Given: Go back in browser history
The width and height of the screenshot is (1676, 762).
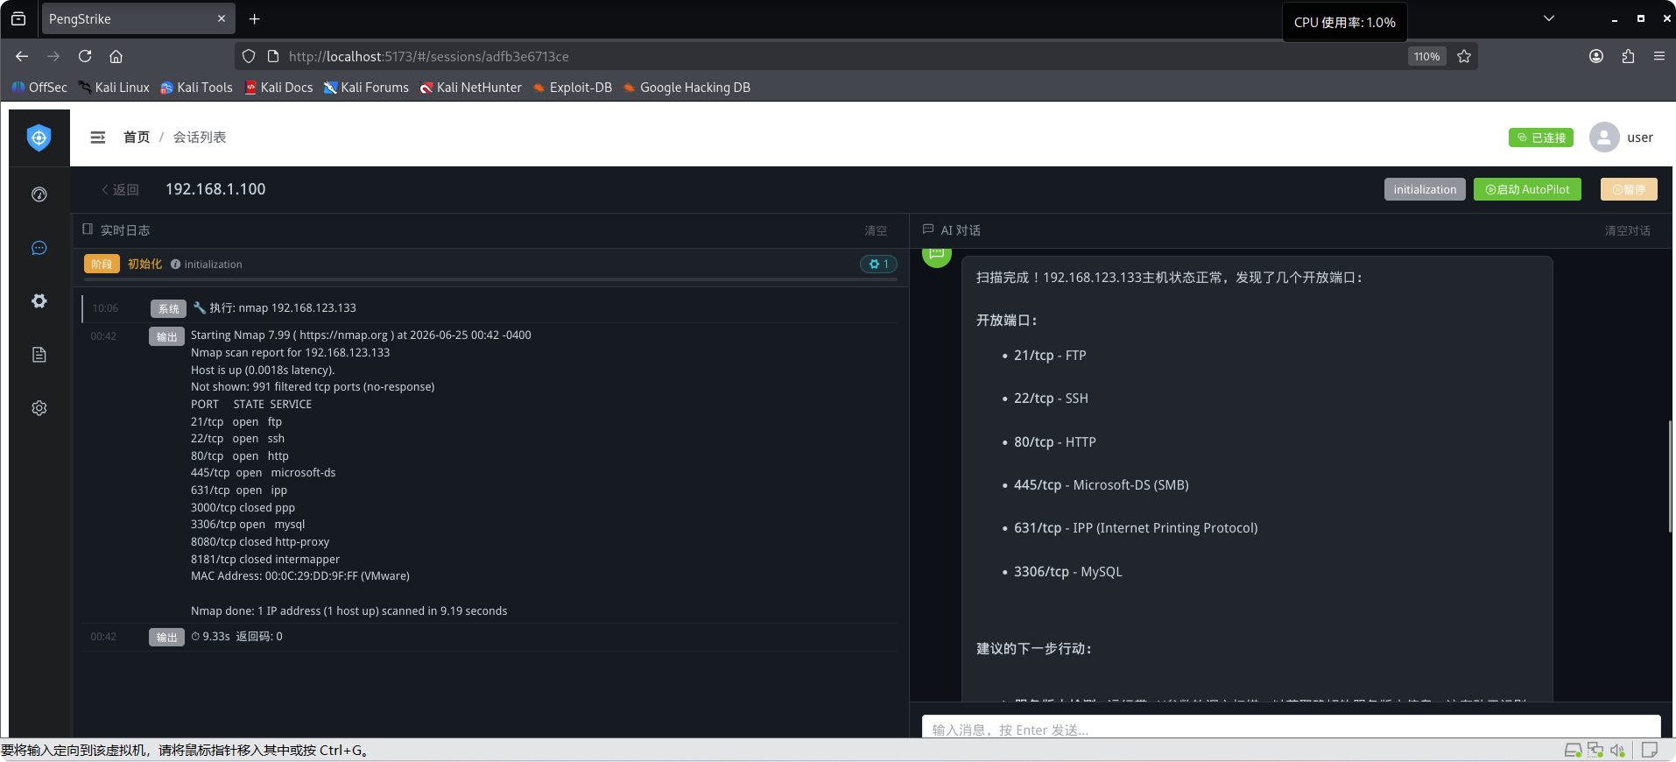Looking at the screenshot, I should [x=22, y=56].
